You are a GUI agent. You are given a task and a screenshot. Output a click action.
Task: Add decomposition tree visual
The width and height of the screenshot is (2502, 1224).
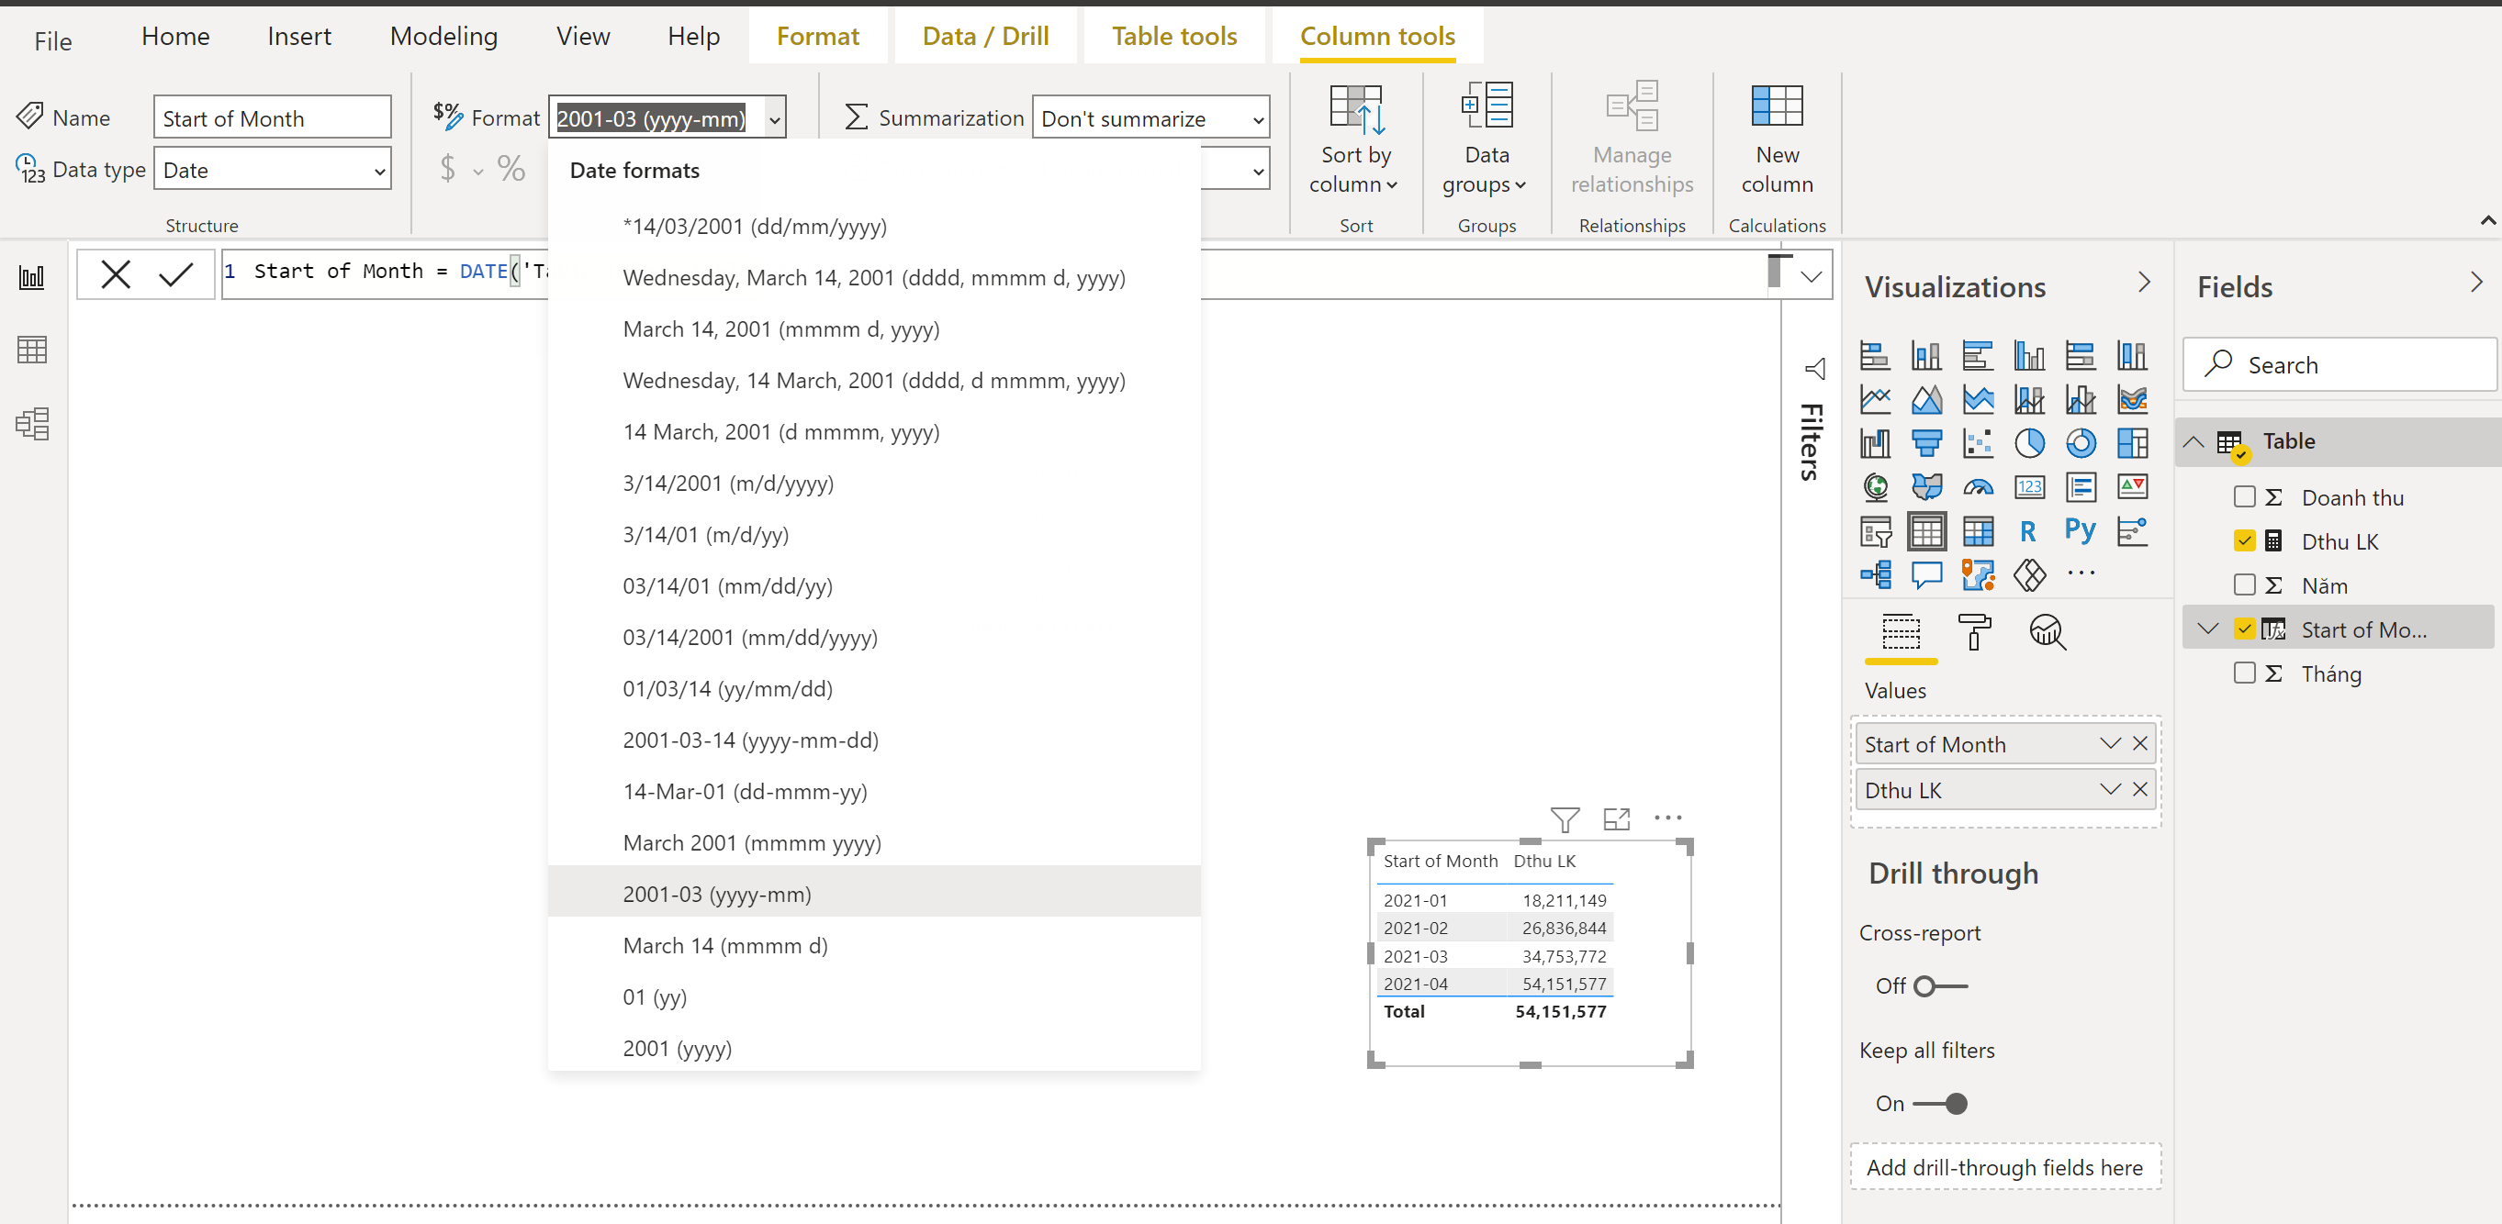(x=1875, y=575)
